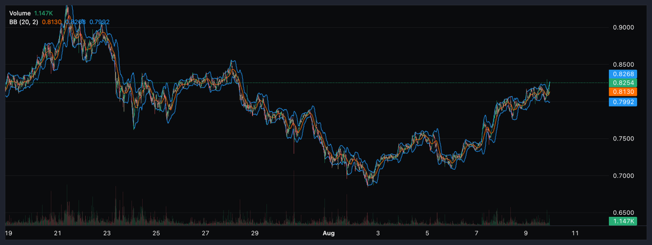Click the 0.7992 BB legend value
The width and height of the screenshot is (652, 245).
click(100, 22)
